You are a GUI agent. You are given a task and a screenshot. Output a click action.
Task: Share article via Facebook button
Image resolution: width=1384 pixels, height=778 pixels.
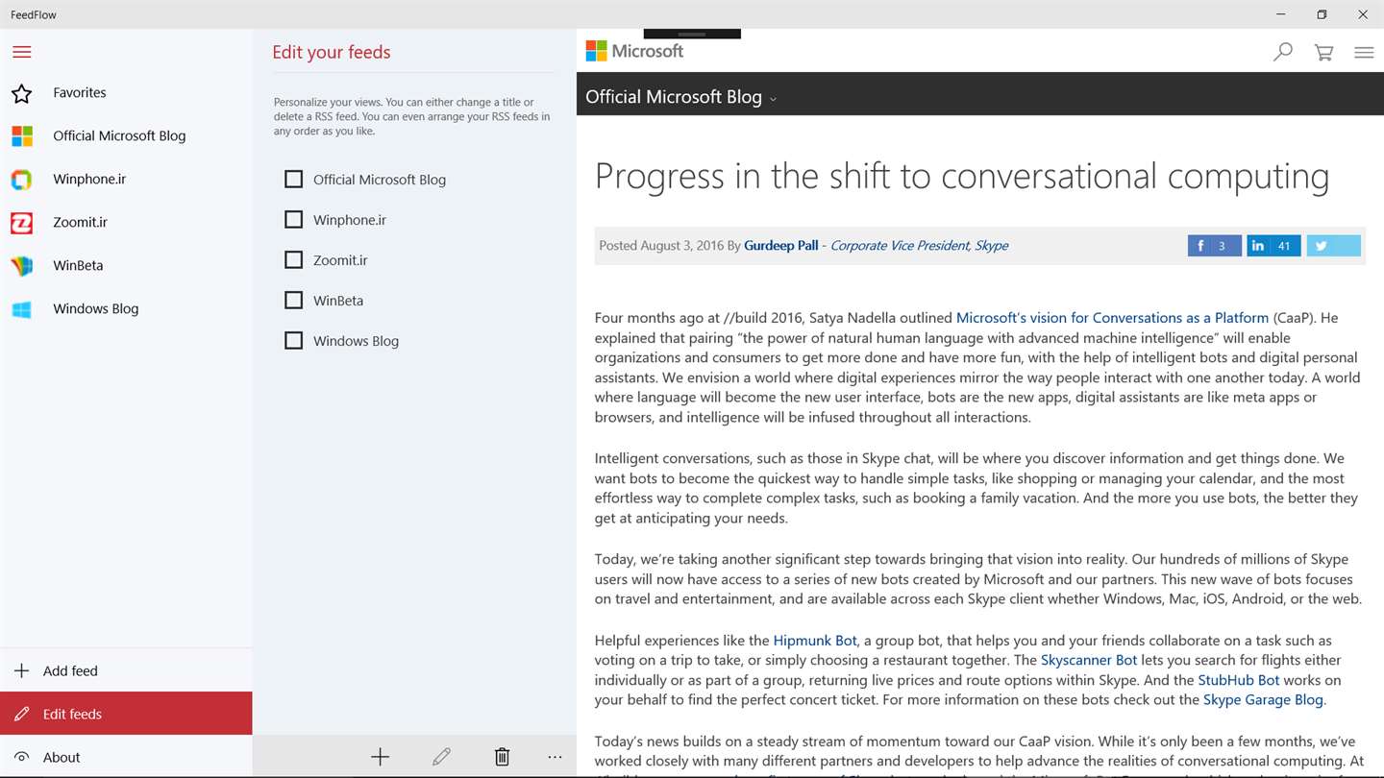(x=1214, y=246)
